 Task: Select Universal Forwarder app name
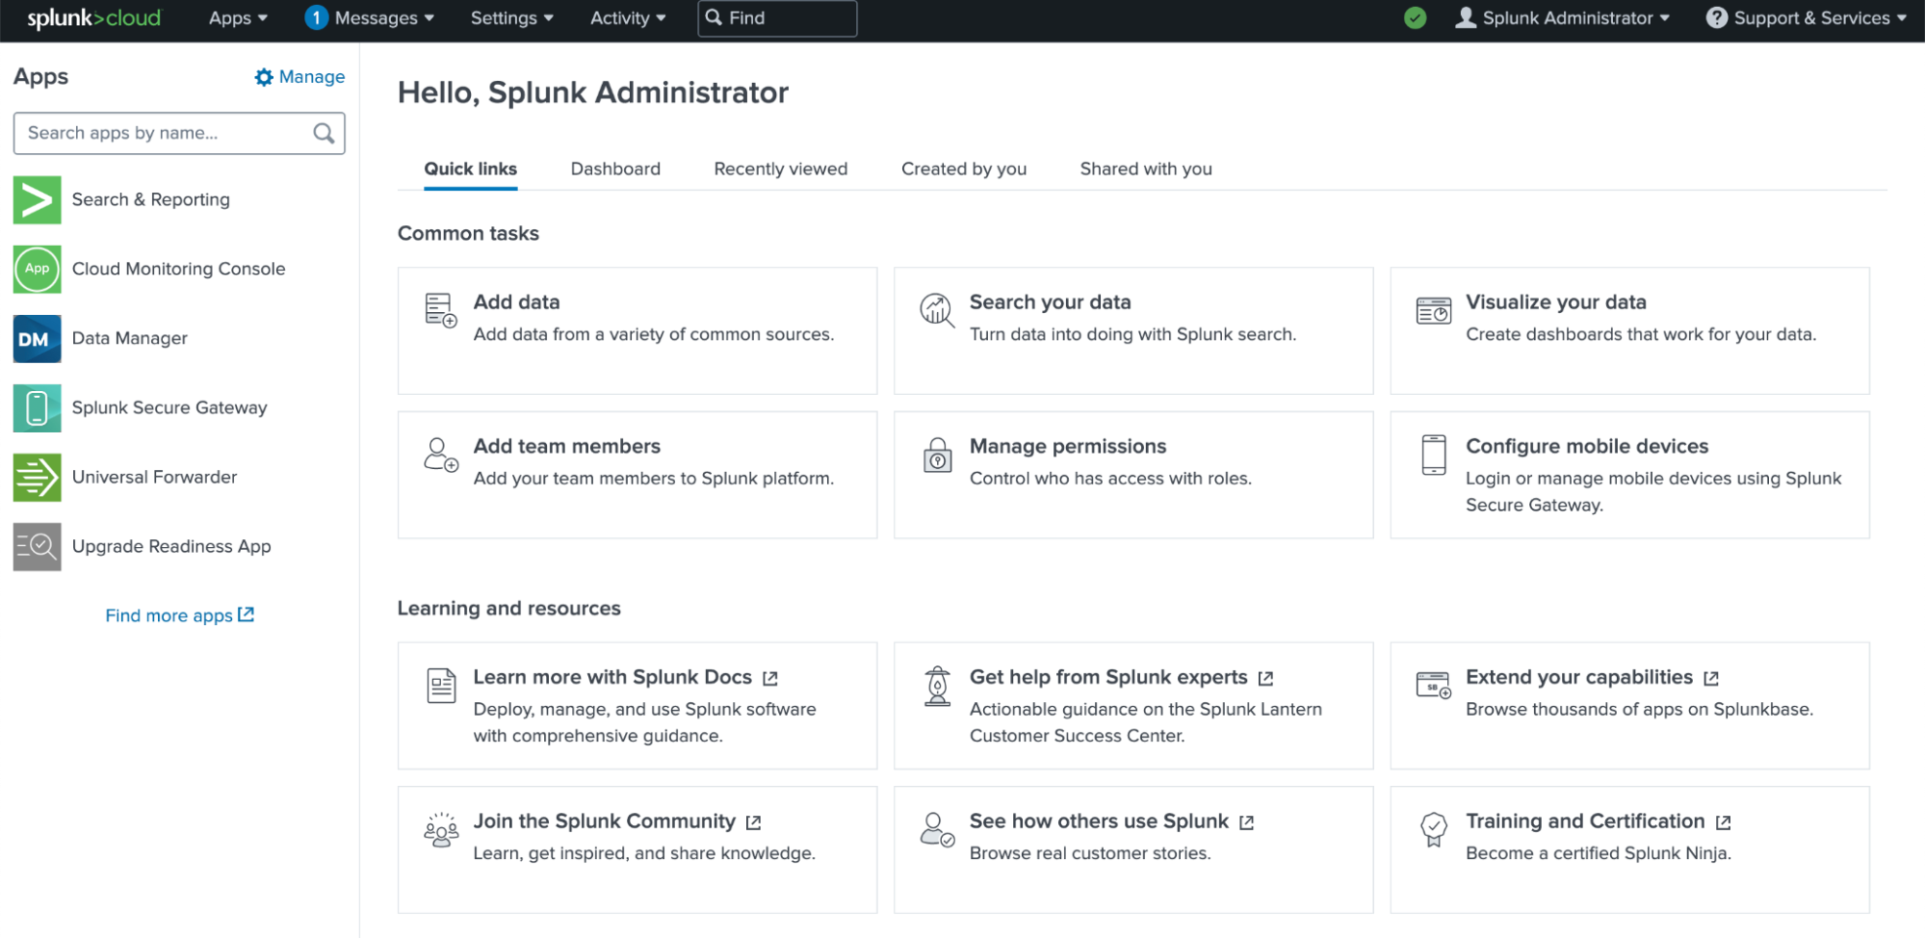154,477
